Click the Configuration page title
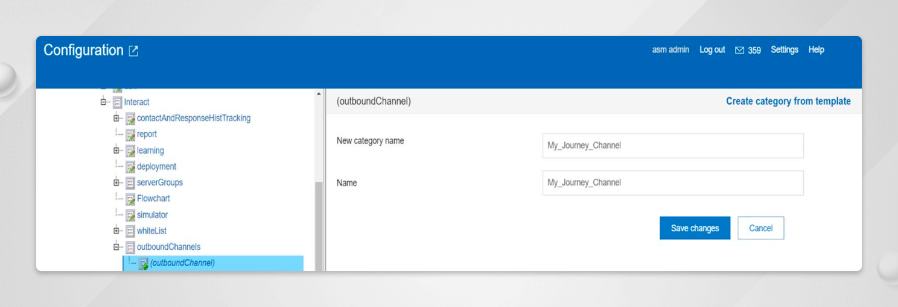Image resolution: width=898 pixels, height=307 pixels. [x=83, y=51]
